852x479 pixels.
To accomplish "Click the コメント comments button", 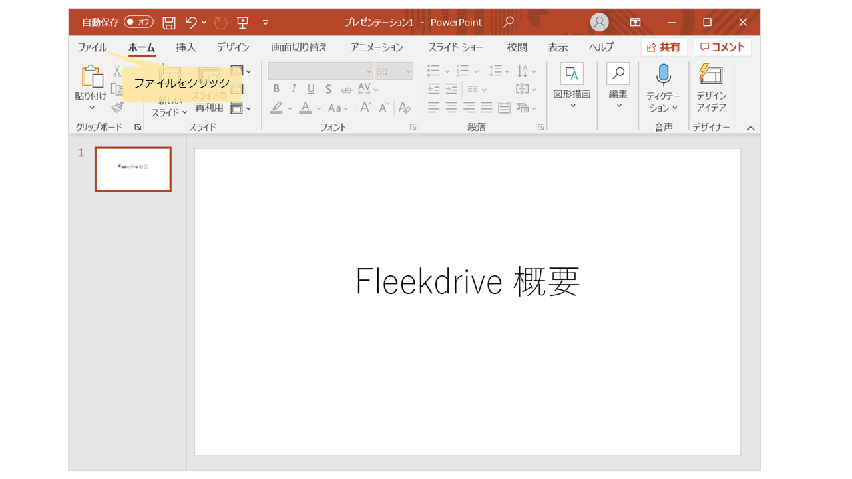I will point(722,47).
